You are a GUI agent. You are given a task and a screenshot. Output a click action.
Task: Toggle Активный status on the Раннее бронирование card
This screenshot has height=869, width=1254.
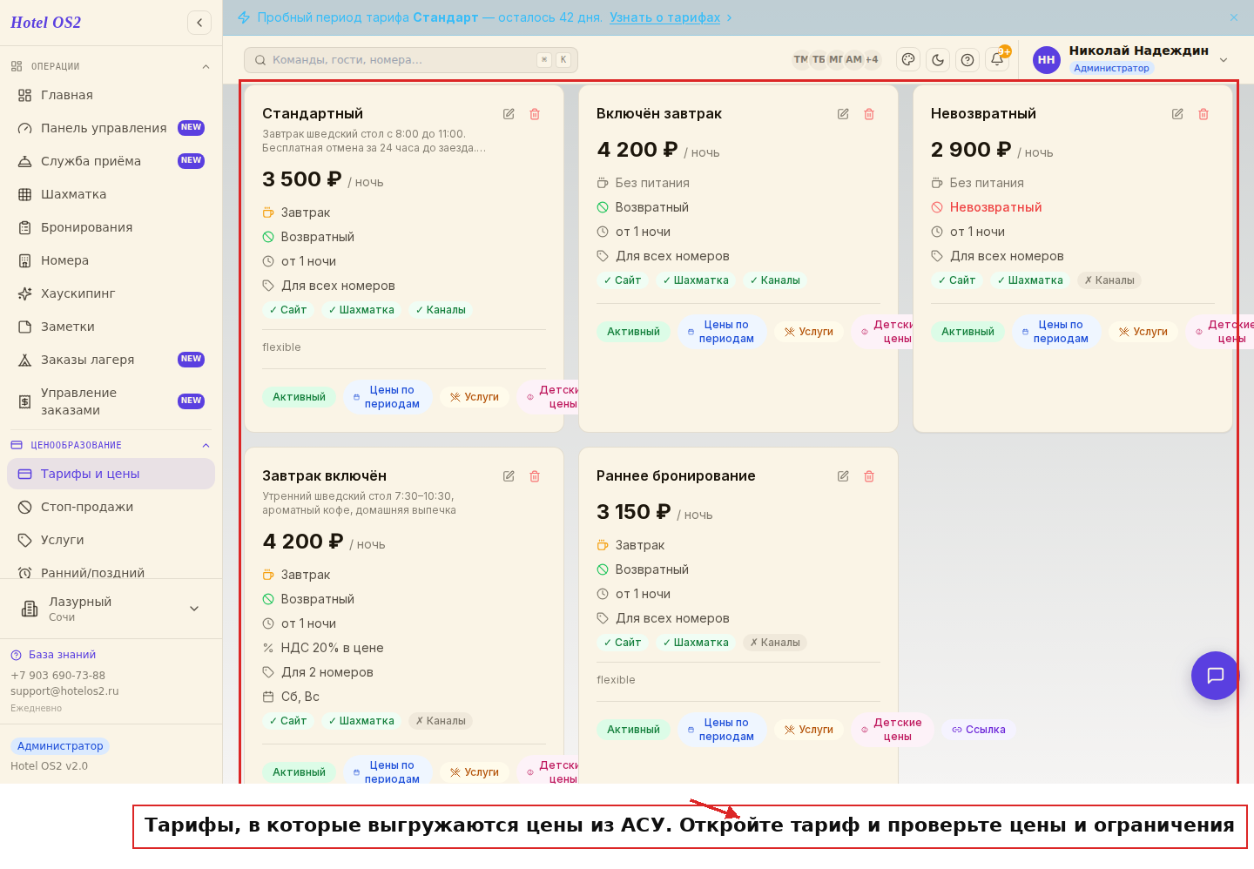(x=633, y=730)
